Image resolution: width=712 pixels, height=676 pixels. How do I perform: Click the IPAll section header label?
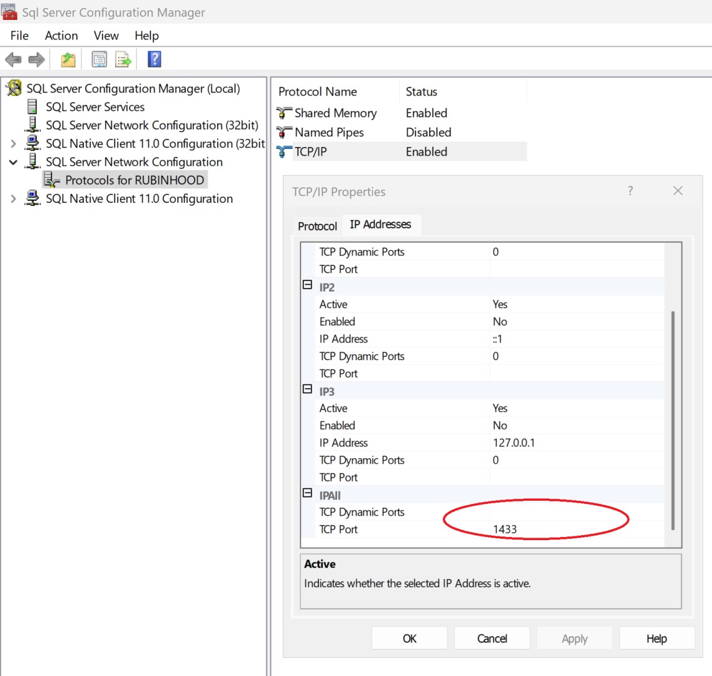pos(330,495)
